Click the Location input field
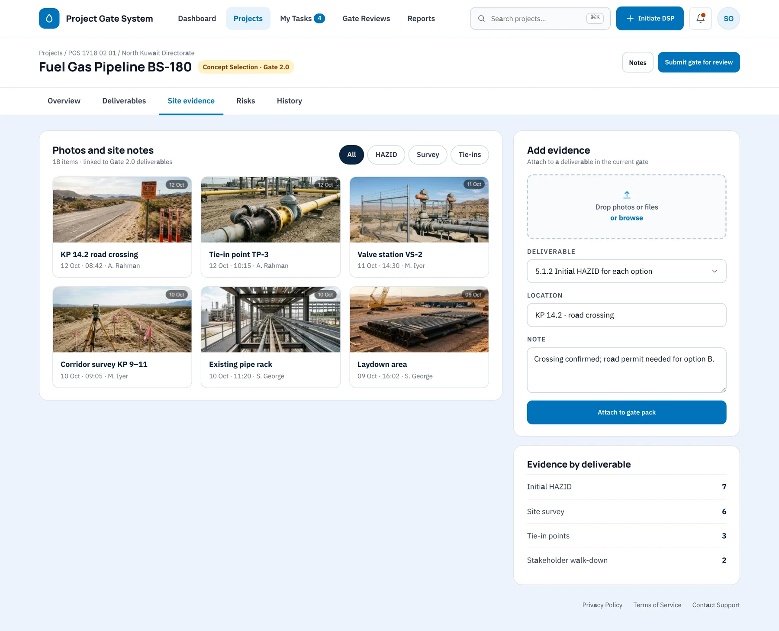The image size is (779, 631). 626,315
